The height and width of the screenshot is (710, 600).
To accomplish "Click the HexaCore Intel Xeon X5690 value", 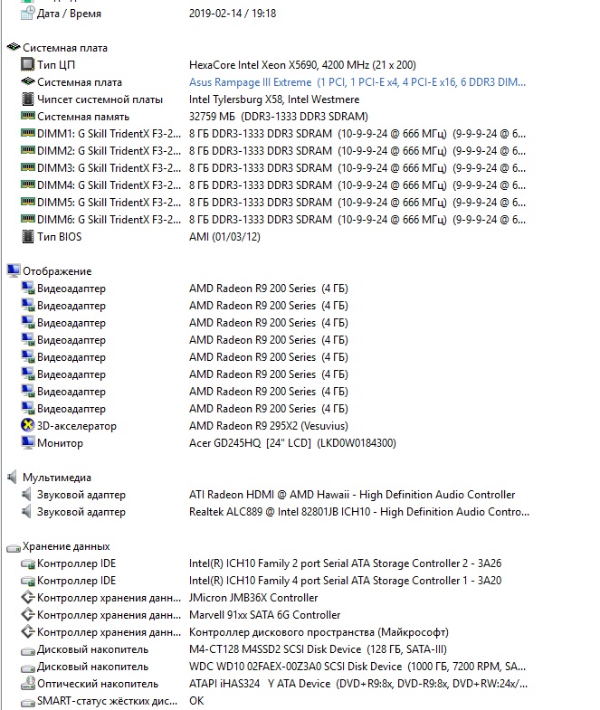I will 302,65.
